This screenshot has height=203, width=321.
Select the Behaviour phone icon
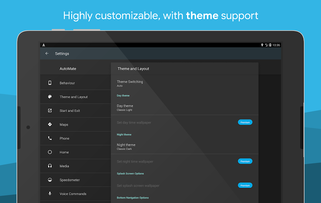[50, 83]
